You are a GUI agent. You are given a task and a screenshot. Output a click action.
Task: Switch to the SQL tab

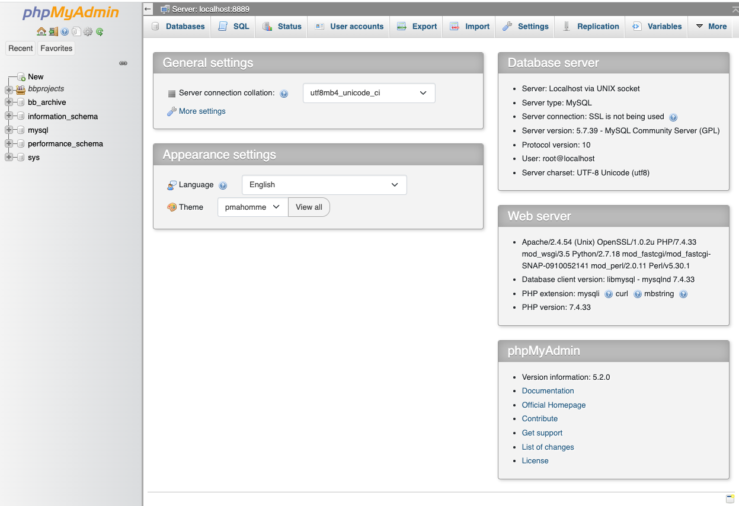pyautogui.click(x=233, y=27)
